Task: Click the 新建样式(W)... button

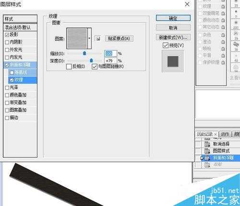Action: coord(173,37)
